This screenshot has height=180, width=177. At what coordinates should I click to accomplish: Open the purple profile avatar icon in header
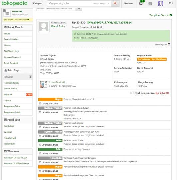161,4
